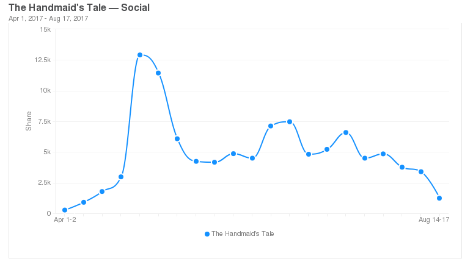Click the blue legend dot marker

coord(207,234)
